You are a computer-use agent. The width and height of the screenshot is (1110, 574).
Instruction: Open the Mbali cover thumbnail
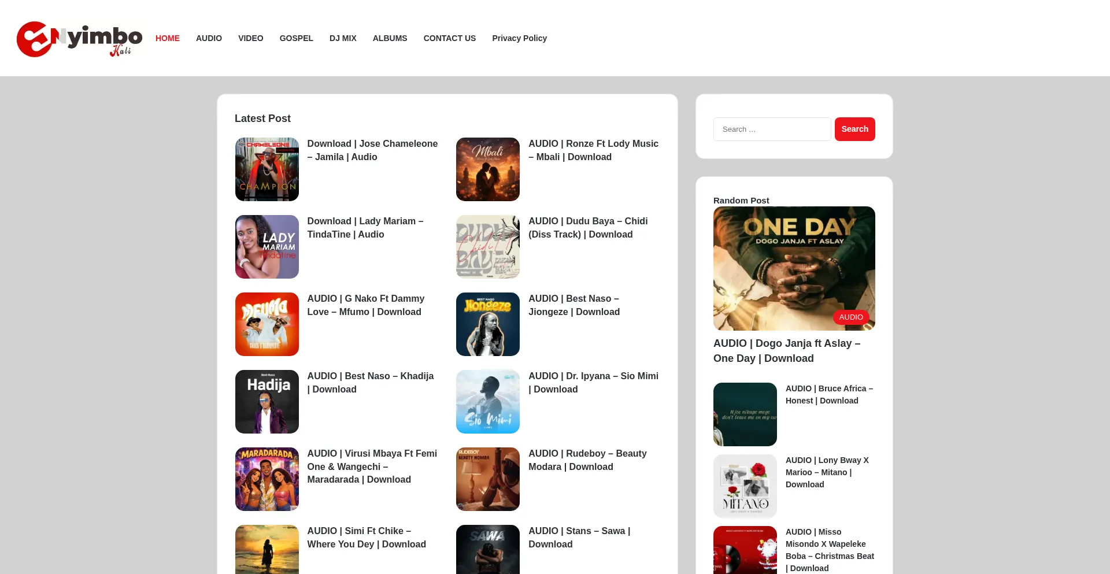click(x=488, y=169)
